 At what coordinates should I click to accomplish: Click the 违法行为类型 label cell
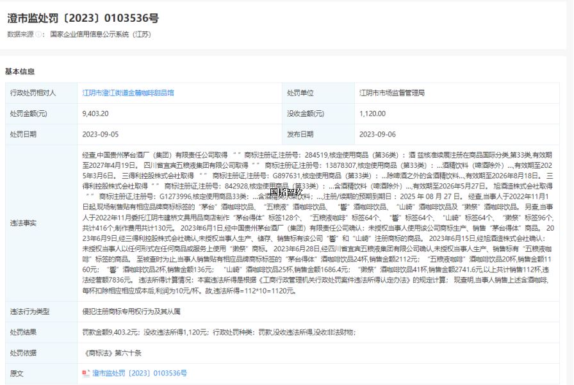(x=42, y=312)
